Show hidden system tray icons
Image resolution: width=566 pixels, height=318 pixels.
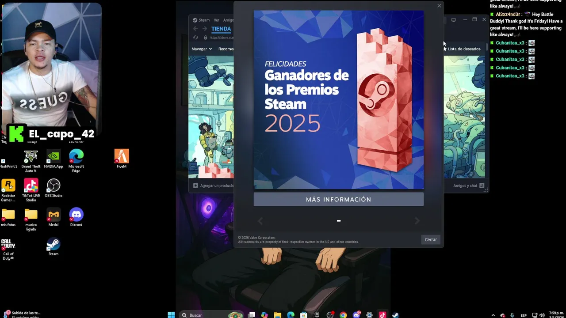tap(493, 315)
